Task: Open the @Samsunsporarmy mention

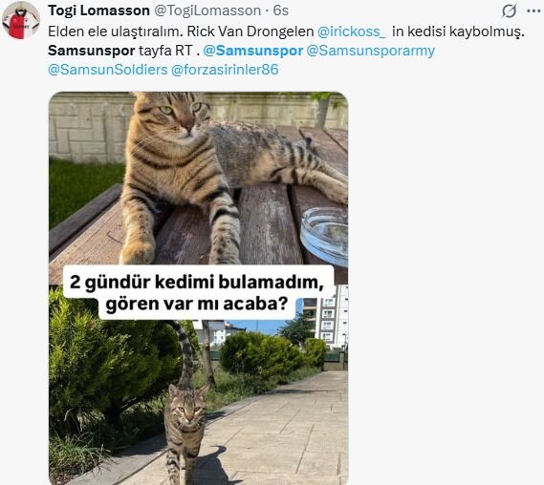Action: click(371, 51)
